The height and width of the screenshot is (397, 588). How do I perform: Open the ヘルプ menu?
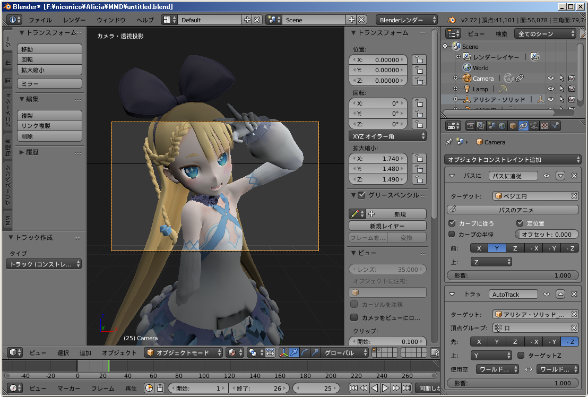point(145,20)
